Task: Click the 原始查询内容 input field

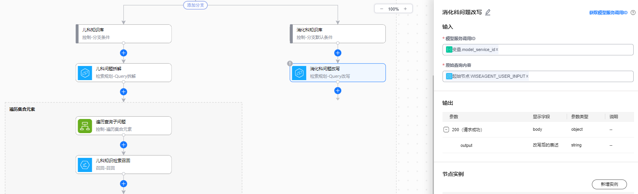Action: [x=579, y=76]
